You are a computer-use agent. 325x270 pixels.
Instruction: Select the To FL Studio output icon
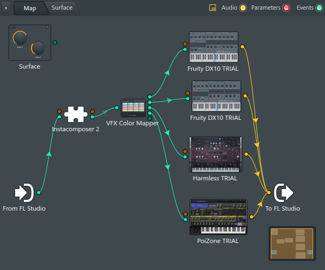(283, 193)
